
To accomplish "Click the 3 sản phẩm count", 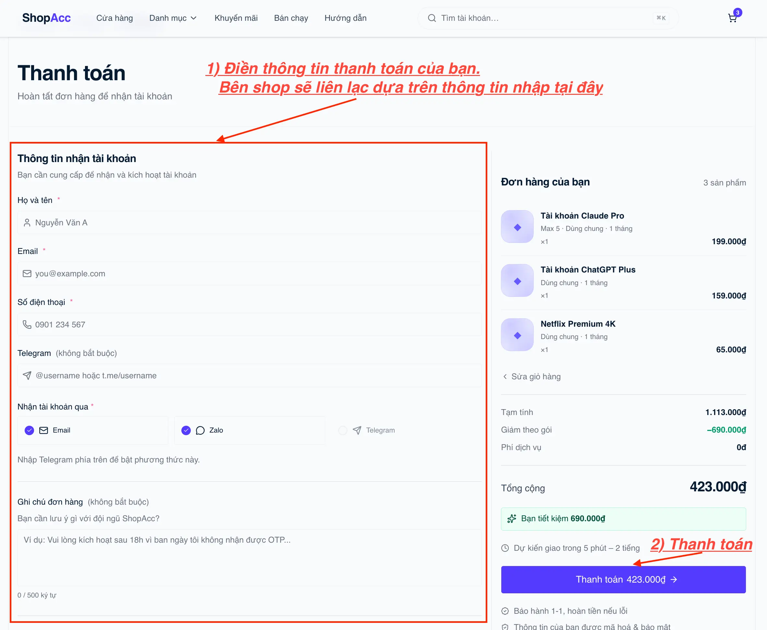I will (724, 183).
